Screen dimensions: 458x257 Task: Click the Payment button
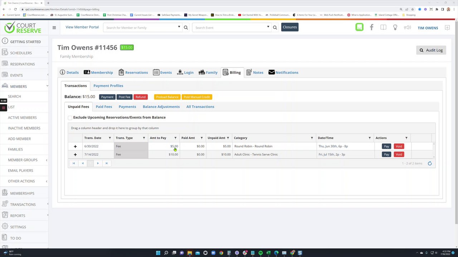pyautogui.click(x=107, y=97)
